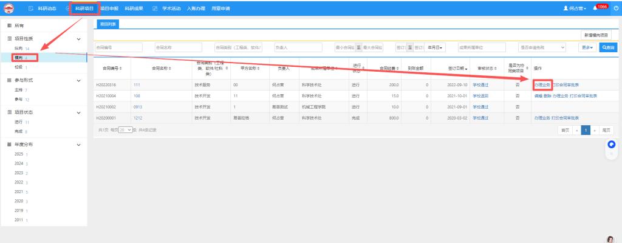Click the power logout icon
Image resolution: width=622 pixels, height=243 pixels.
coord(613,8)
